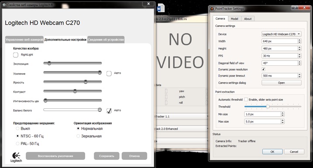Click the Экспозиция slider handle
Image resolution: width=313 pixels, height=168 pixels.
click(x=49, y=63)
